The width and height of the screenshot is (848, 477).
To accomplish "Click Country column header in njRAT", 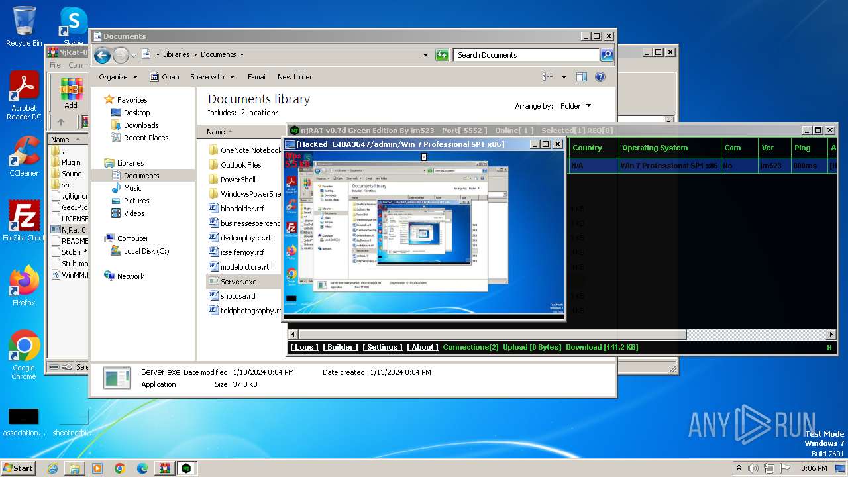I will pyautogui.click(x=593, y=148).
